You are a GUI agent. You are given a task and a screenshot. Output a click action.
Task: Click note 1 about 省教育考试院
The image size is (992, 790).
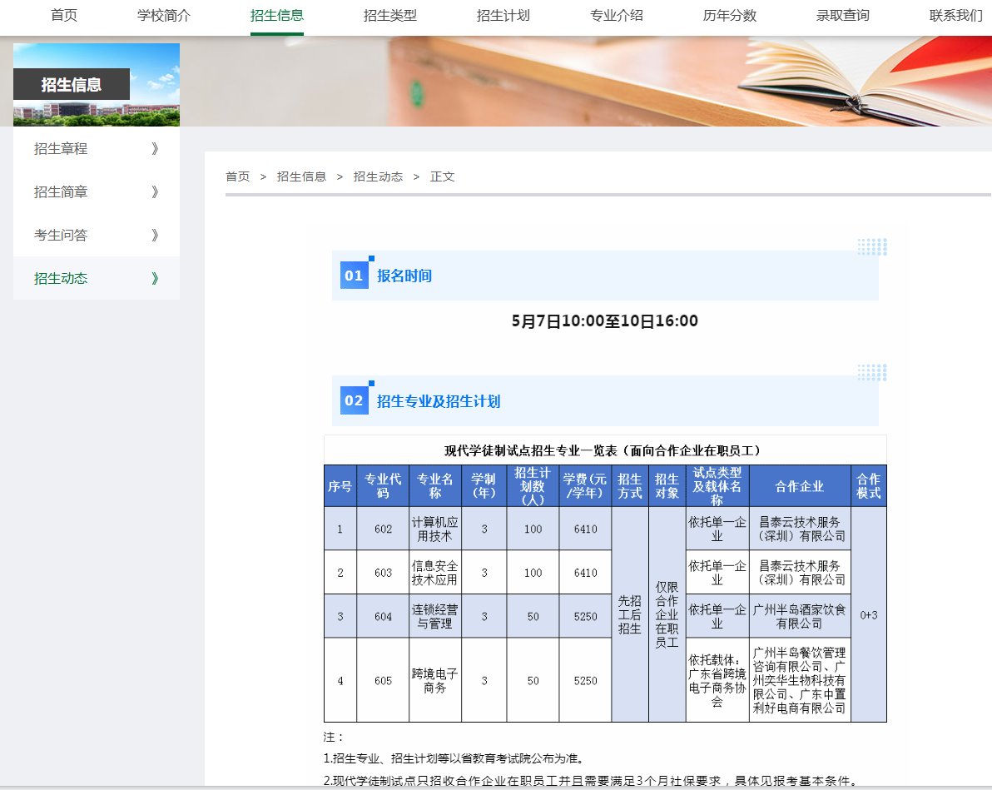(454, 758)
